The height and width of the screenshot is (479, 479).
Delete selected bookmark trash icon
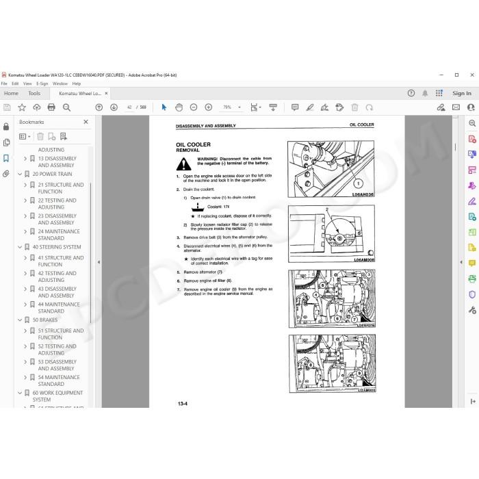coord(40,137)
